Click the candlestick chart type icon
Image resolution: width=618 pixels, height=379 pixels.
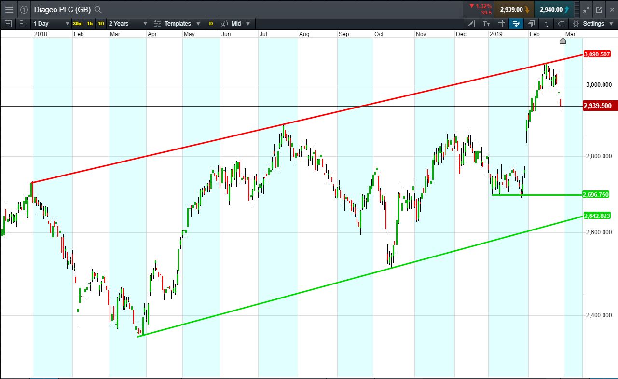coord(225,23)
